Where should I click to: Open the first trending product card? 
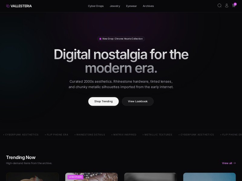pos(32,177)
